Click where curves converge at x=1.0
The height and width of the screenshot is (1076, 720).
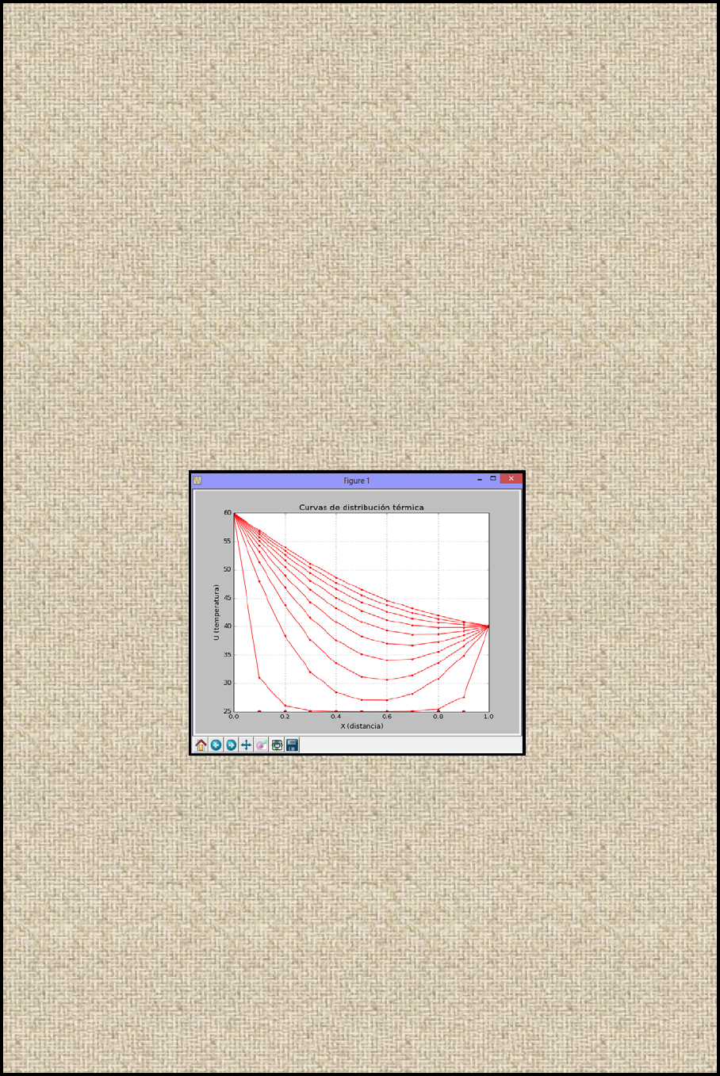tap(488, 626)
